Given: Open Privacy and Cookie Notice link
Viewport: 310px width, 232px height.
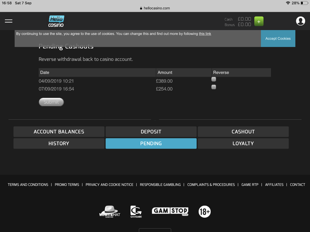Looking at the screenshot, I should [x=109, y=185].
